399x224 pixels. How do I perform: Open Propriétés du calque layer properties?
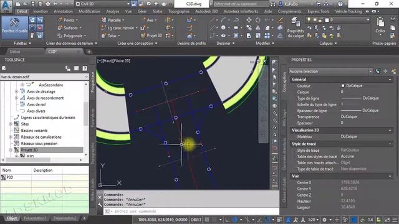(296, 27)
